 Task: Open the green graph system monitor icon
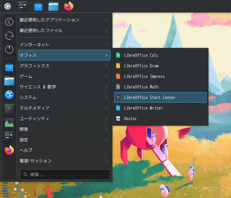point(9,122)
